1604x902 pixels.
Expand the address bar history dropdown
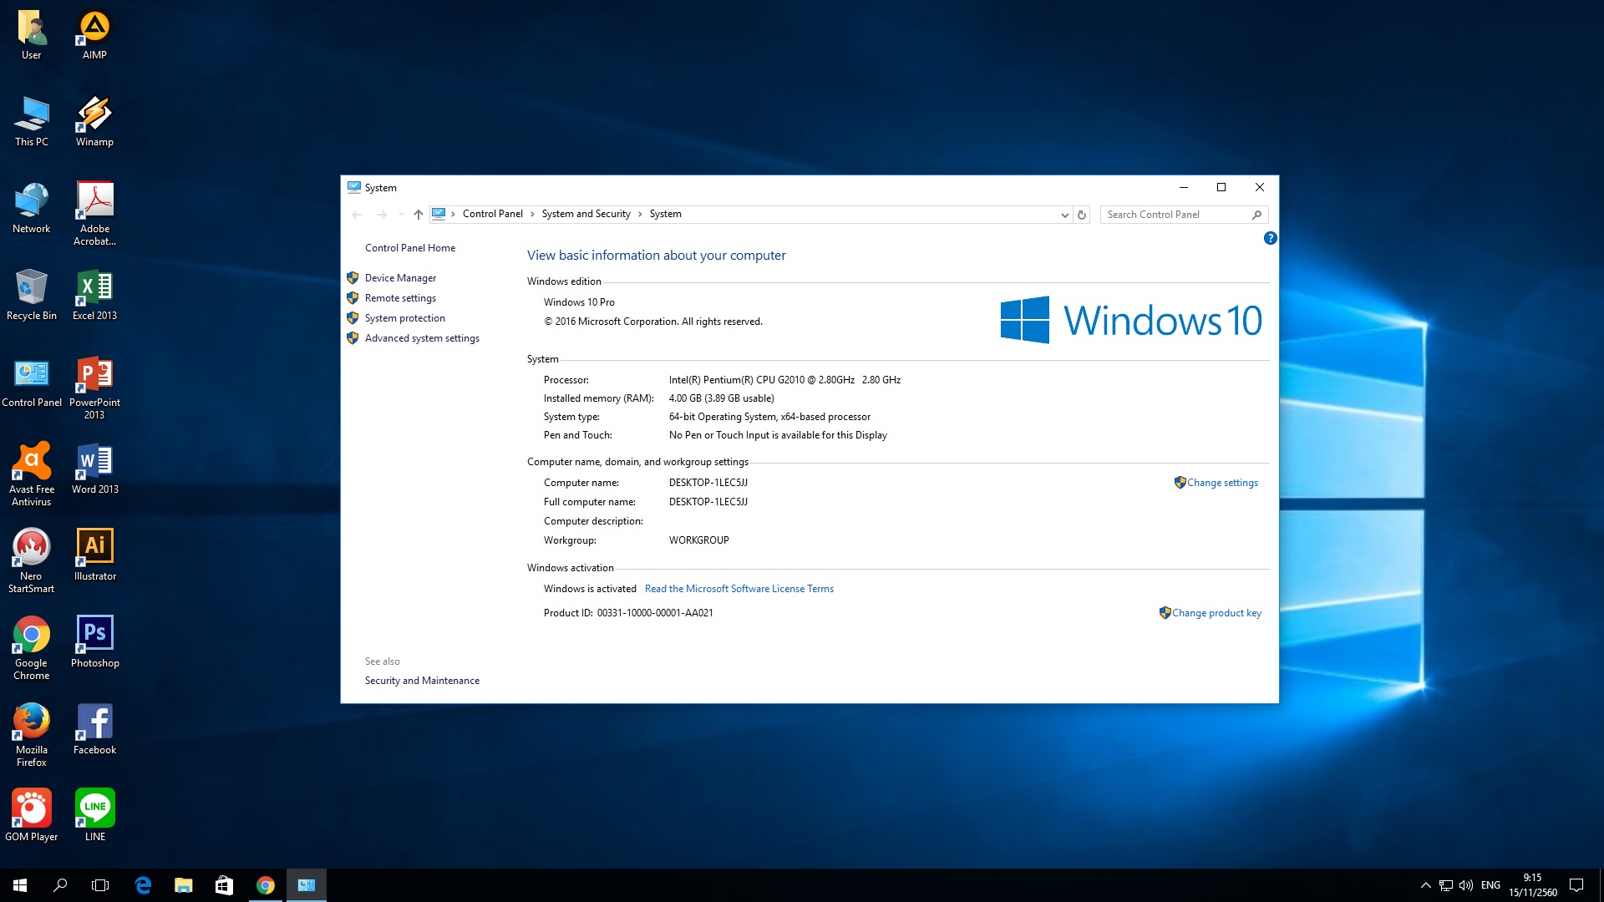1064,215
